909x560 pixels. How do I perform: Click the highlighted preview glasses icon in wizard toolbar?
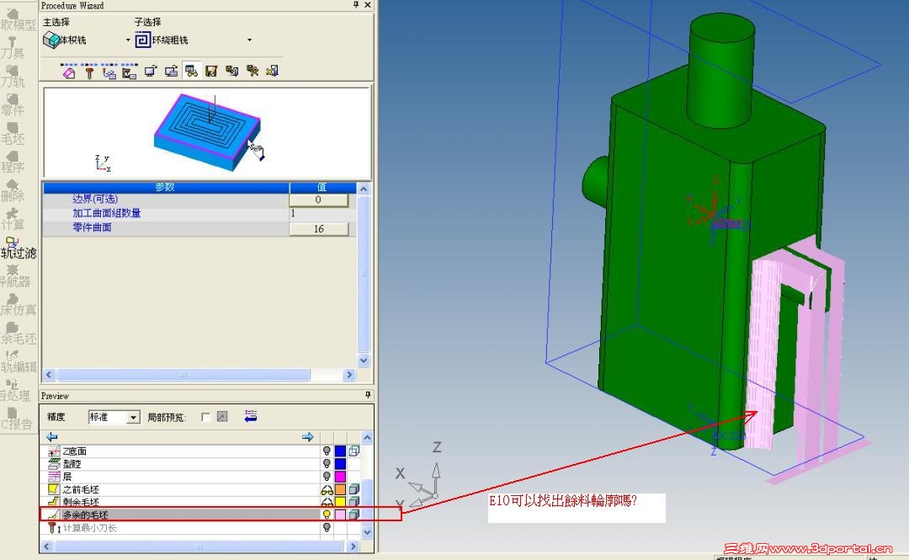point(191,71)
